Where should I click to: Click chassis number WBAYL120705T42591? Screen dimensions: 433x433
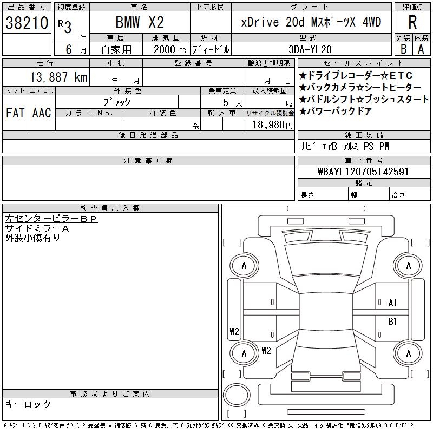click(x=363, y=172)
